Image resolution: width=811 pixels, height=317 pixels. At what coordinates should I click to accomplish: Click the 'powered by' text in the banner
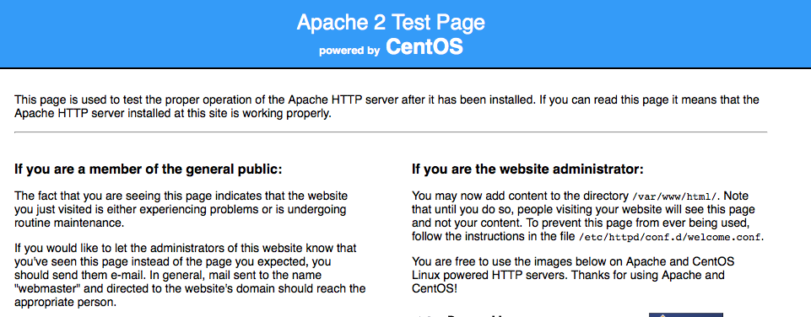tap(349, 51)
